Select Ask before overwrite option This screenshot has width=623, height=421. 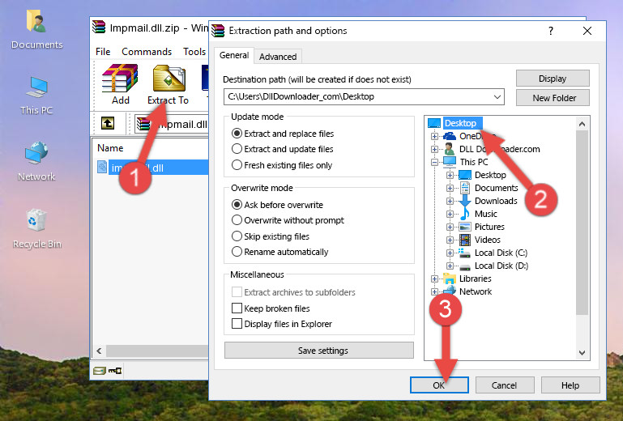277,205
